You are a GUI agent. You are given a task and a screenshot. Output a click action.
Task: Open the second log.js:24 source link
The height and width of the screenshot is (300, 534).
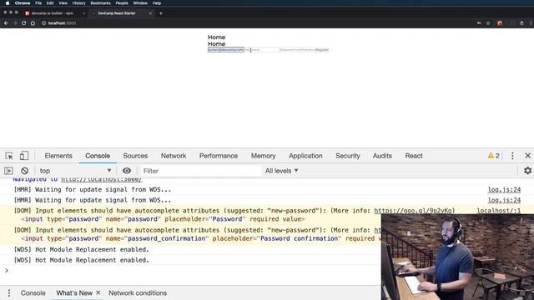504,200
